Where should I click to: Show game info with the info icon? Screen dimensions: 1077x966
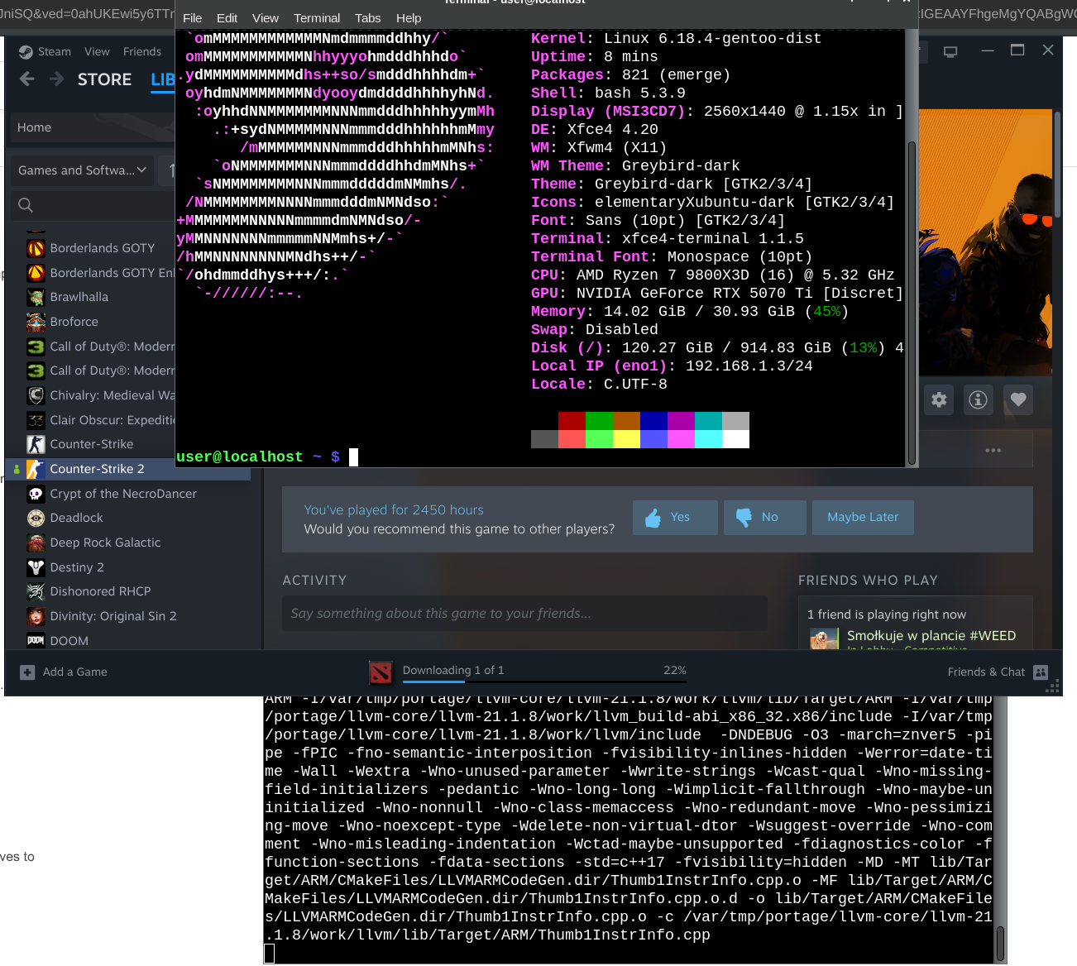979,400
